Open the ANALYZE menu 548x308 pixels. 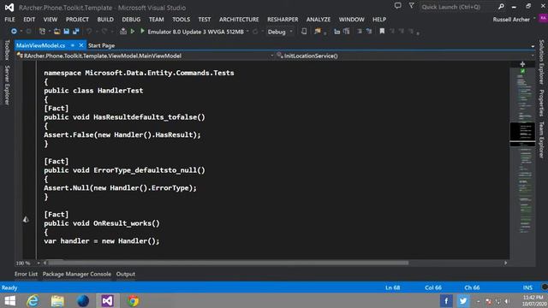(319, 20)
